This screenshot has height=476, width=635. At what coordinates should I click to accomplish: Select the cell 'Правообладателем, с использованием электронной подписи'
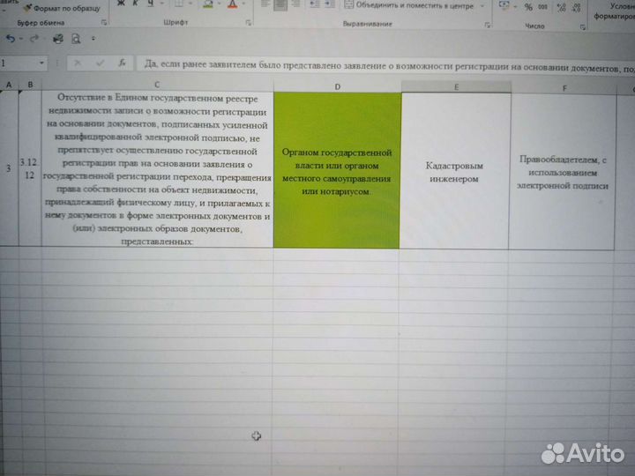(x=563, y=172)
